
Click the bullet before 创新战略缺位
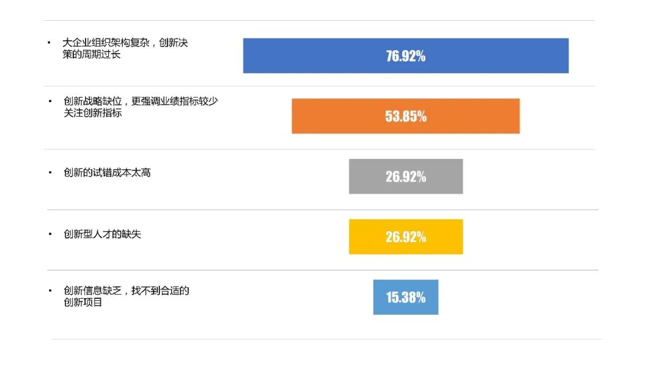pos(50,101)
